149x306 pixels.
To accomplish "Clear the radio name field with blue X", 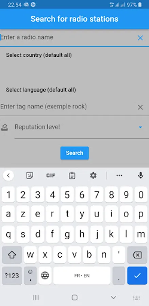I will [140, 38].
